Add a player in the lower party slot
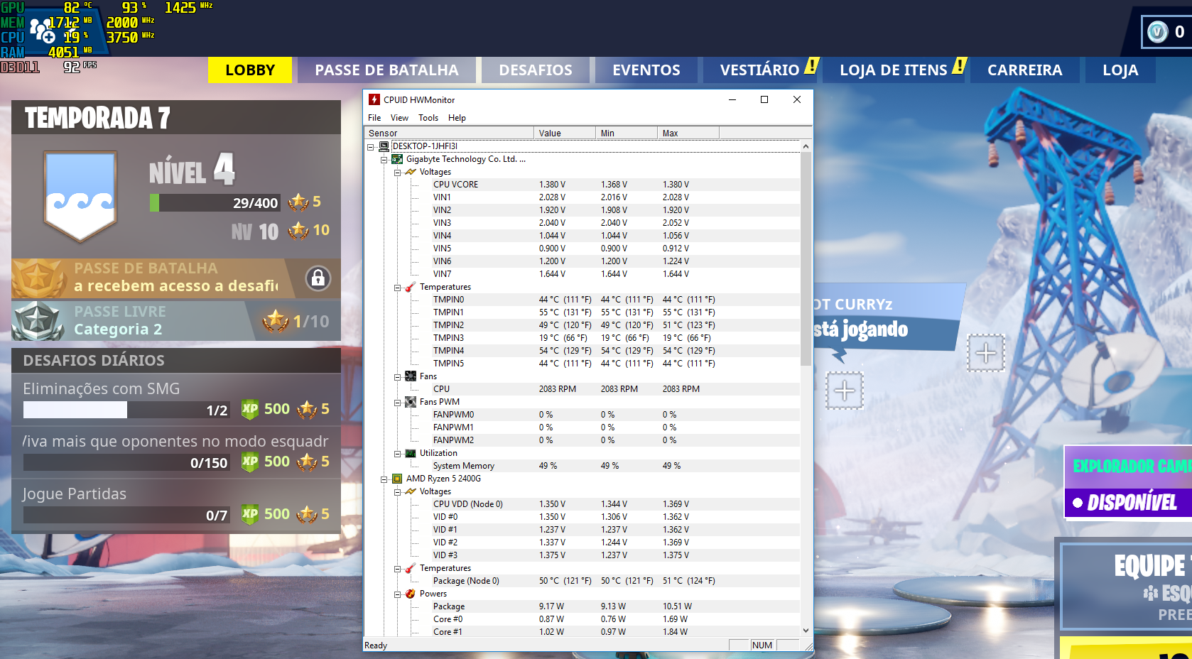 pos(845,391)
